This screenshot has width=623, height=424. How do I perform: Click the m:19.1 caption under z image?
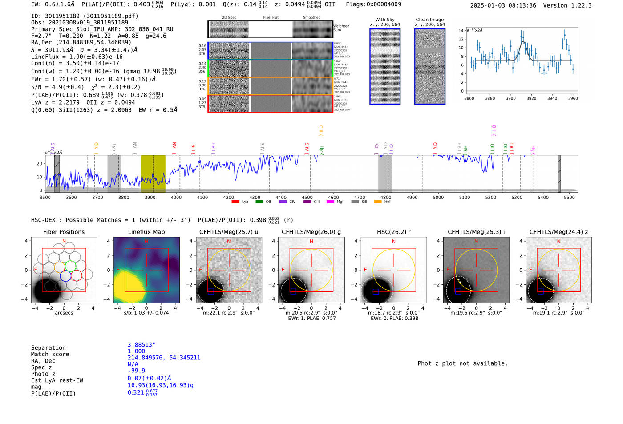[x=559, y=313]
